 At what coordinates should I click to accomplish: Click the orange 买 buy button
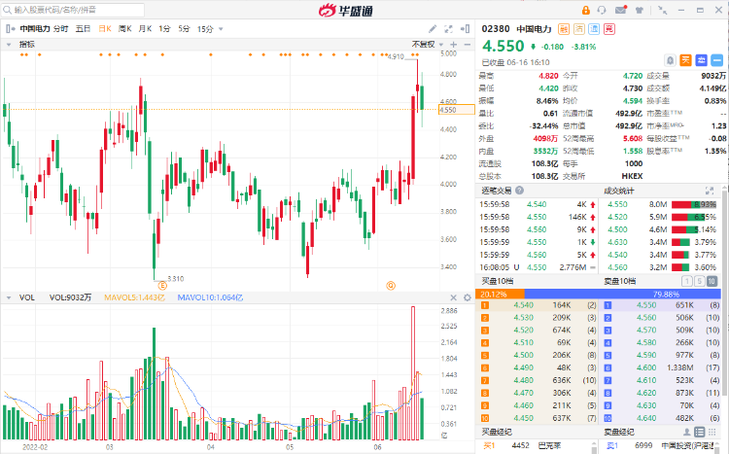tap(686, 60)
